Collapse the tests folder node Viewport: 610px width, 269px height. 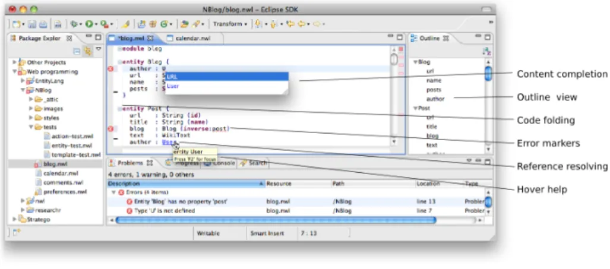click(x=31, y=127)
